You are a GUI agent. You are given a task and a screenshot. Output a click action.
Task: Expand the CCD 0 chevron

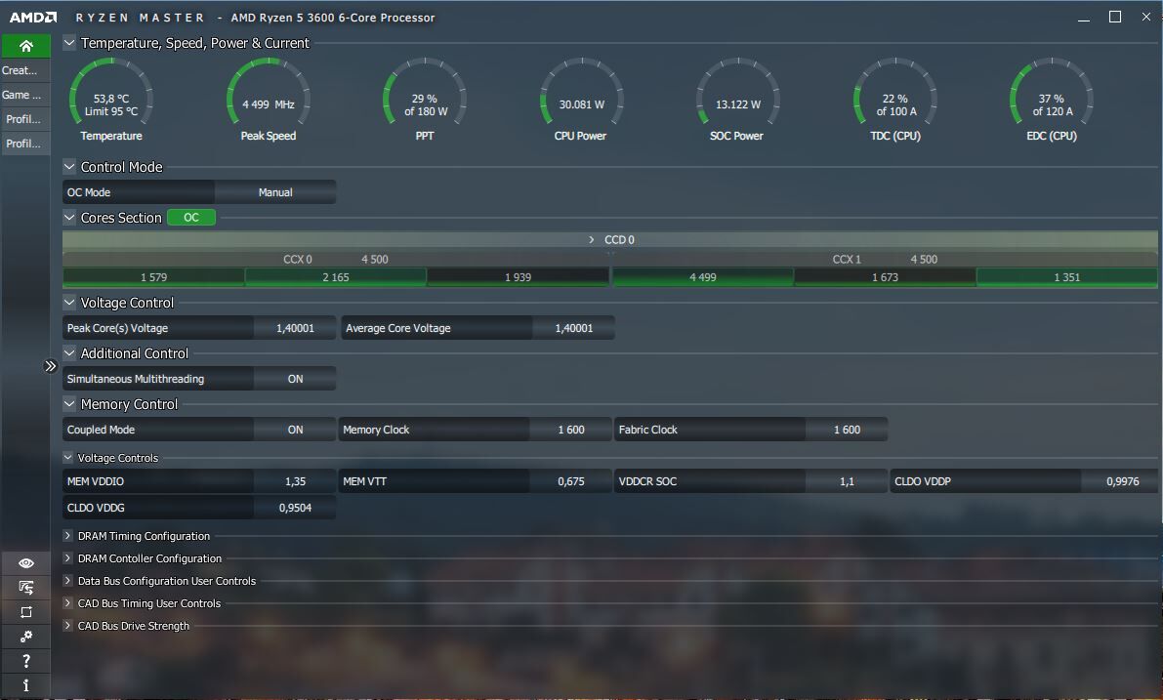coord(591,239)
